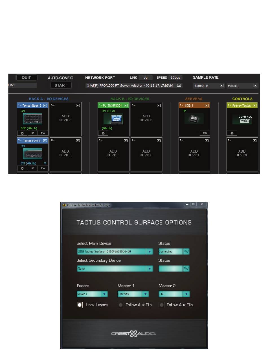
Task: Add device to Rack A slot 5
Action: click(65, 118)
